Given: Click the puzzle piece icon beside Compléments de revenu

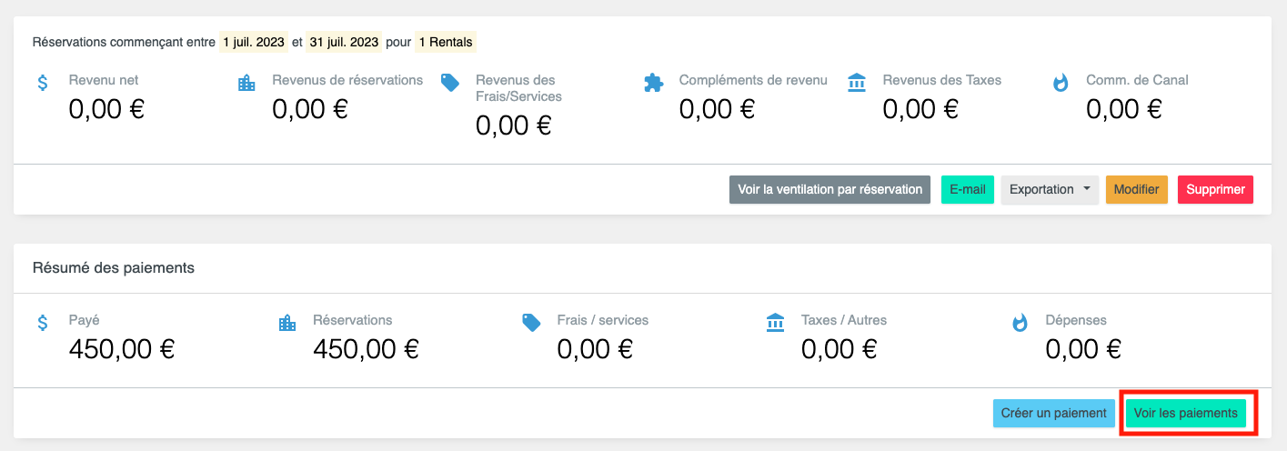Looking at the screenshot, I should [x=653, y=83].
